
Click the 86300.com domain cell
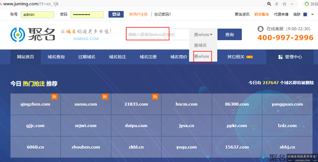237,104
